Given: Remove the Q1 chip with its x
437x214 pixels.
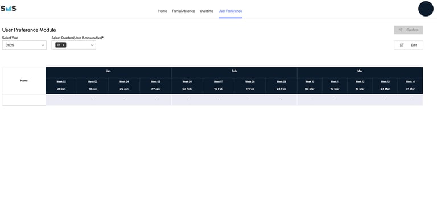Looking at the screenshot, I should pos(63,45).
